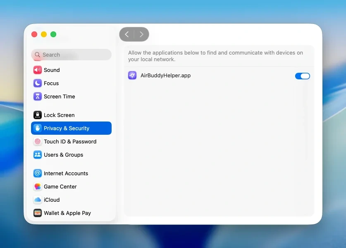Zoom the window with green button
The image size is (346, 248).
[53, 34]
